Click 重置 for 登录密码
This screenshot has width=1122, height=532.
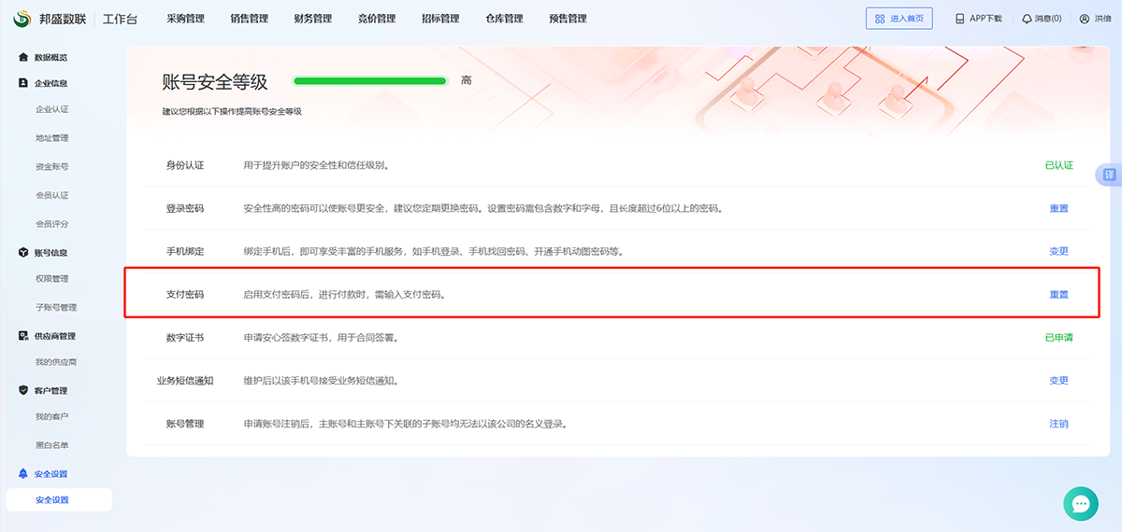[1058, 208]
